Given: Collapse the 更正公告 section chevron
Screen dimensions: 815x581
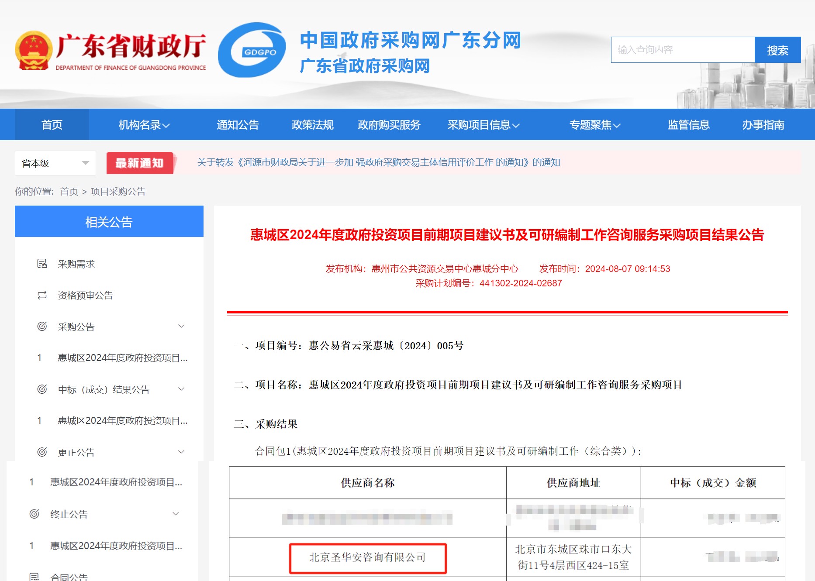Looking at the screenshot, I should 181,452.
